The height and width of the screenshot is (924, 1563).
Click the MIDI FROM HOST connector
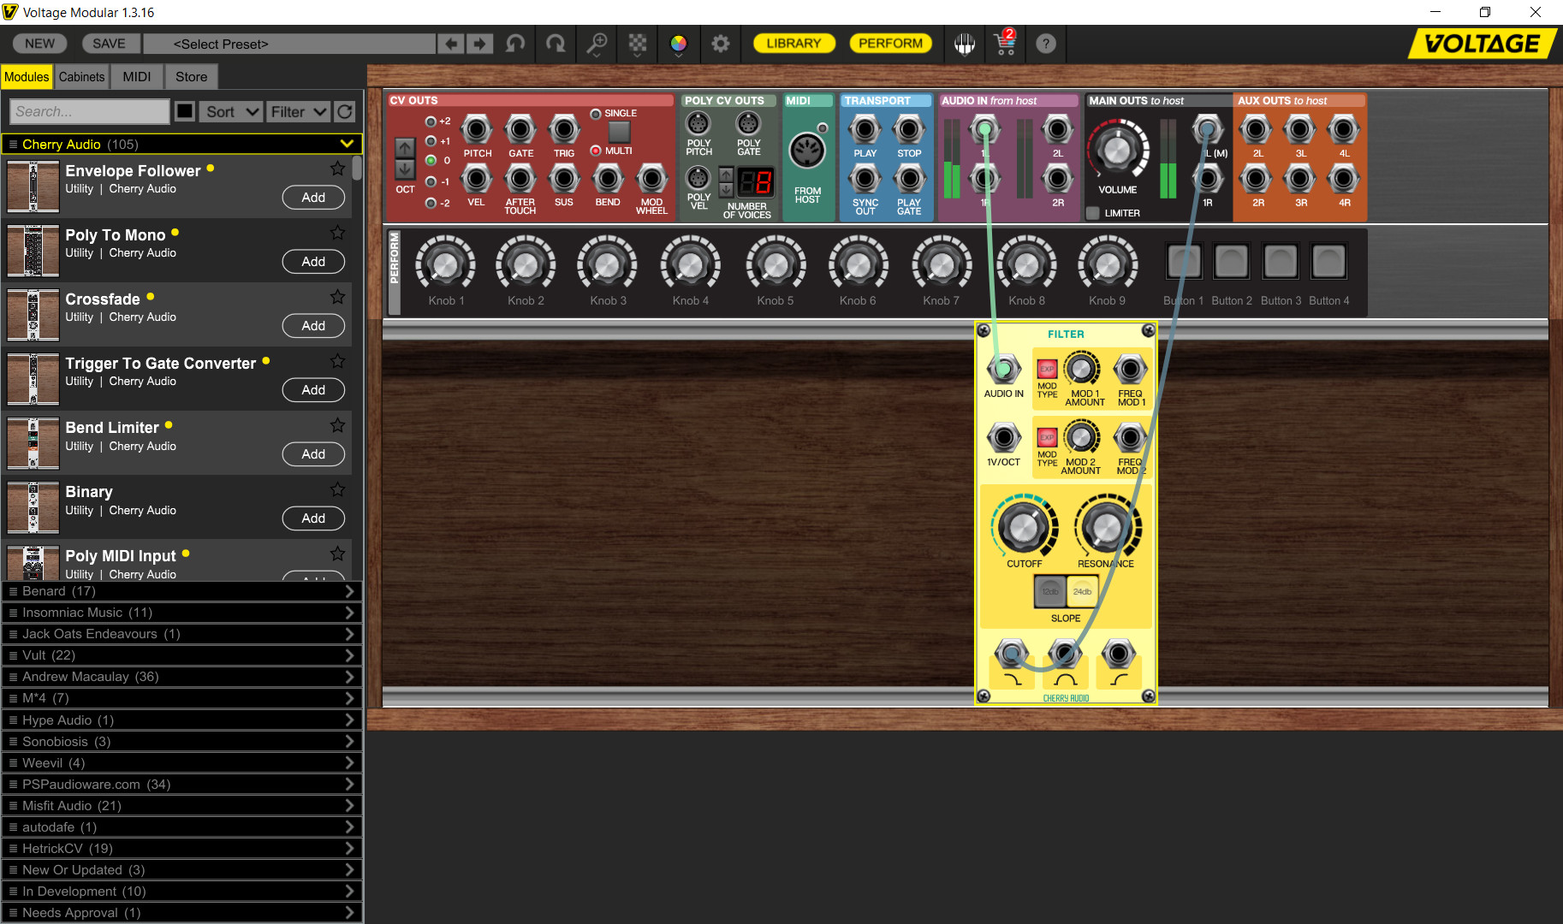(806, 151)
